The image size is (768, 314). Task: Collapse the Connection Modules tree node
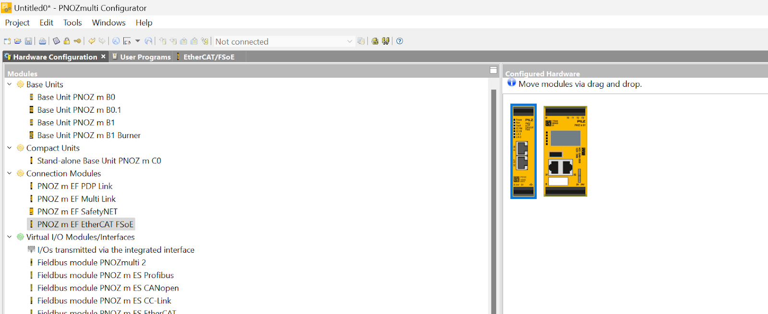point(9,174)
